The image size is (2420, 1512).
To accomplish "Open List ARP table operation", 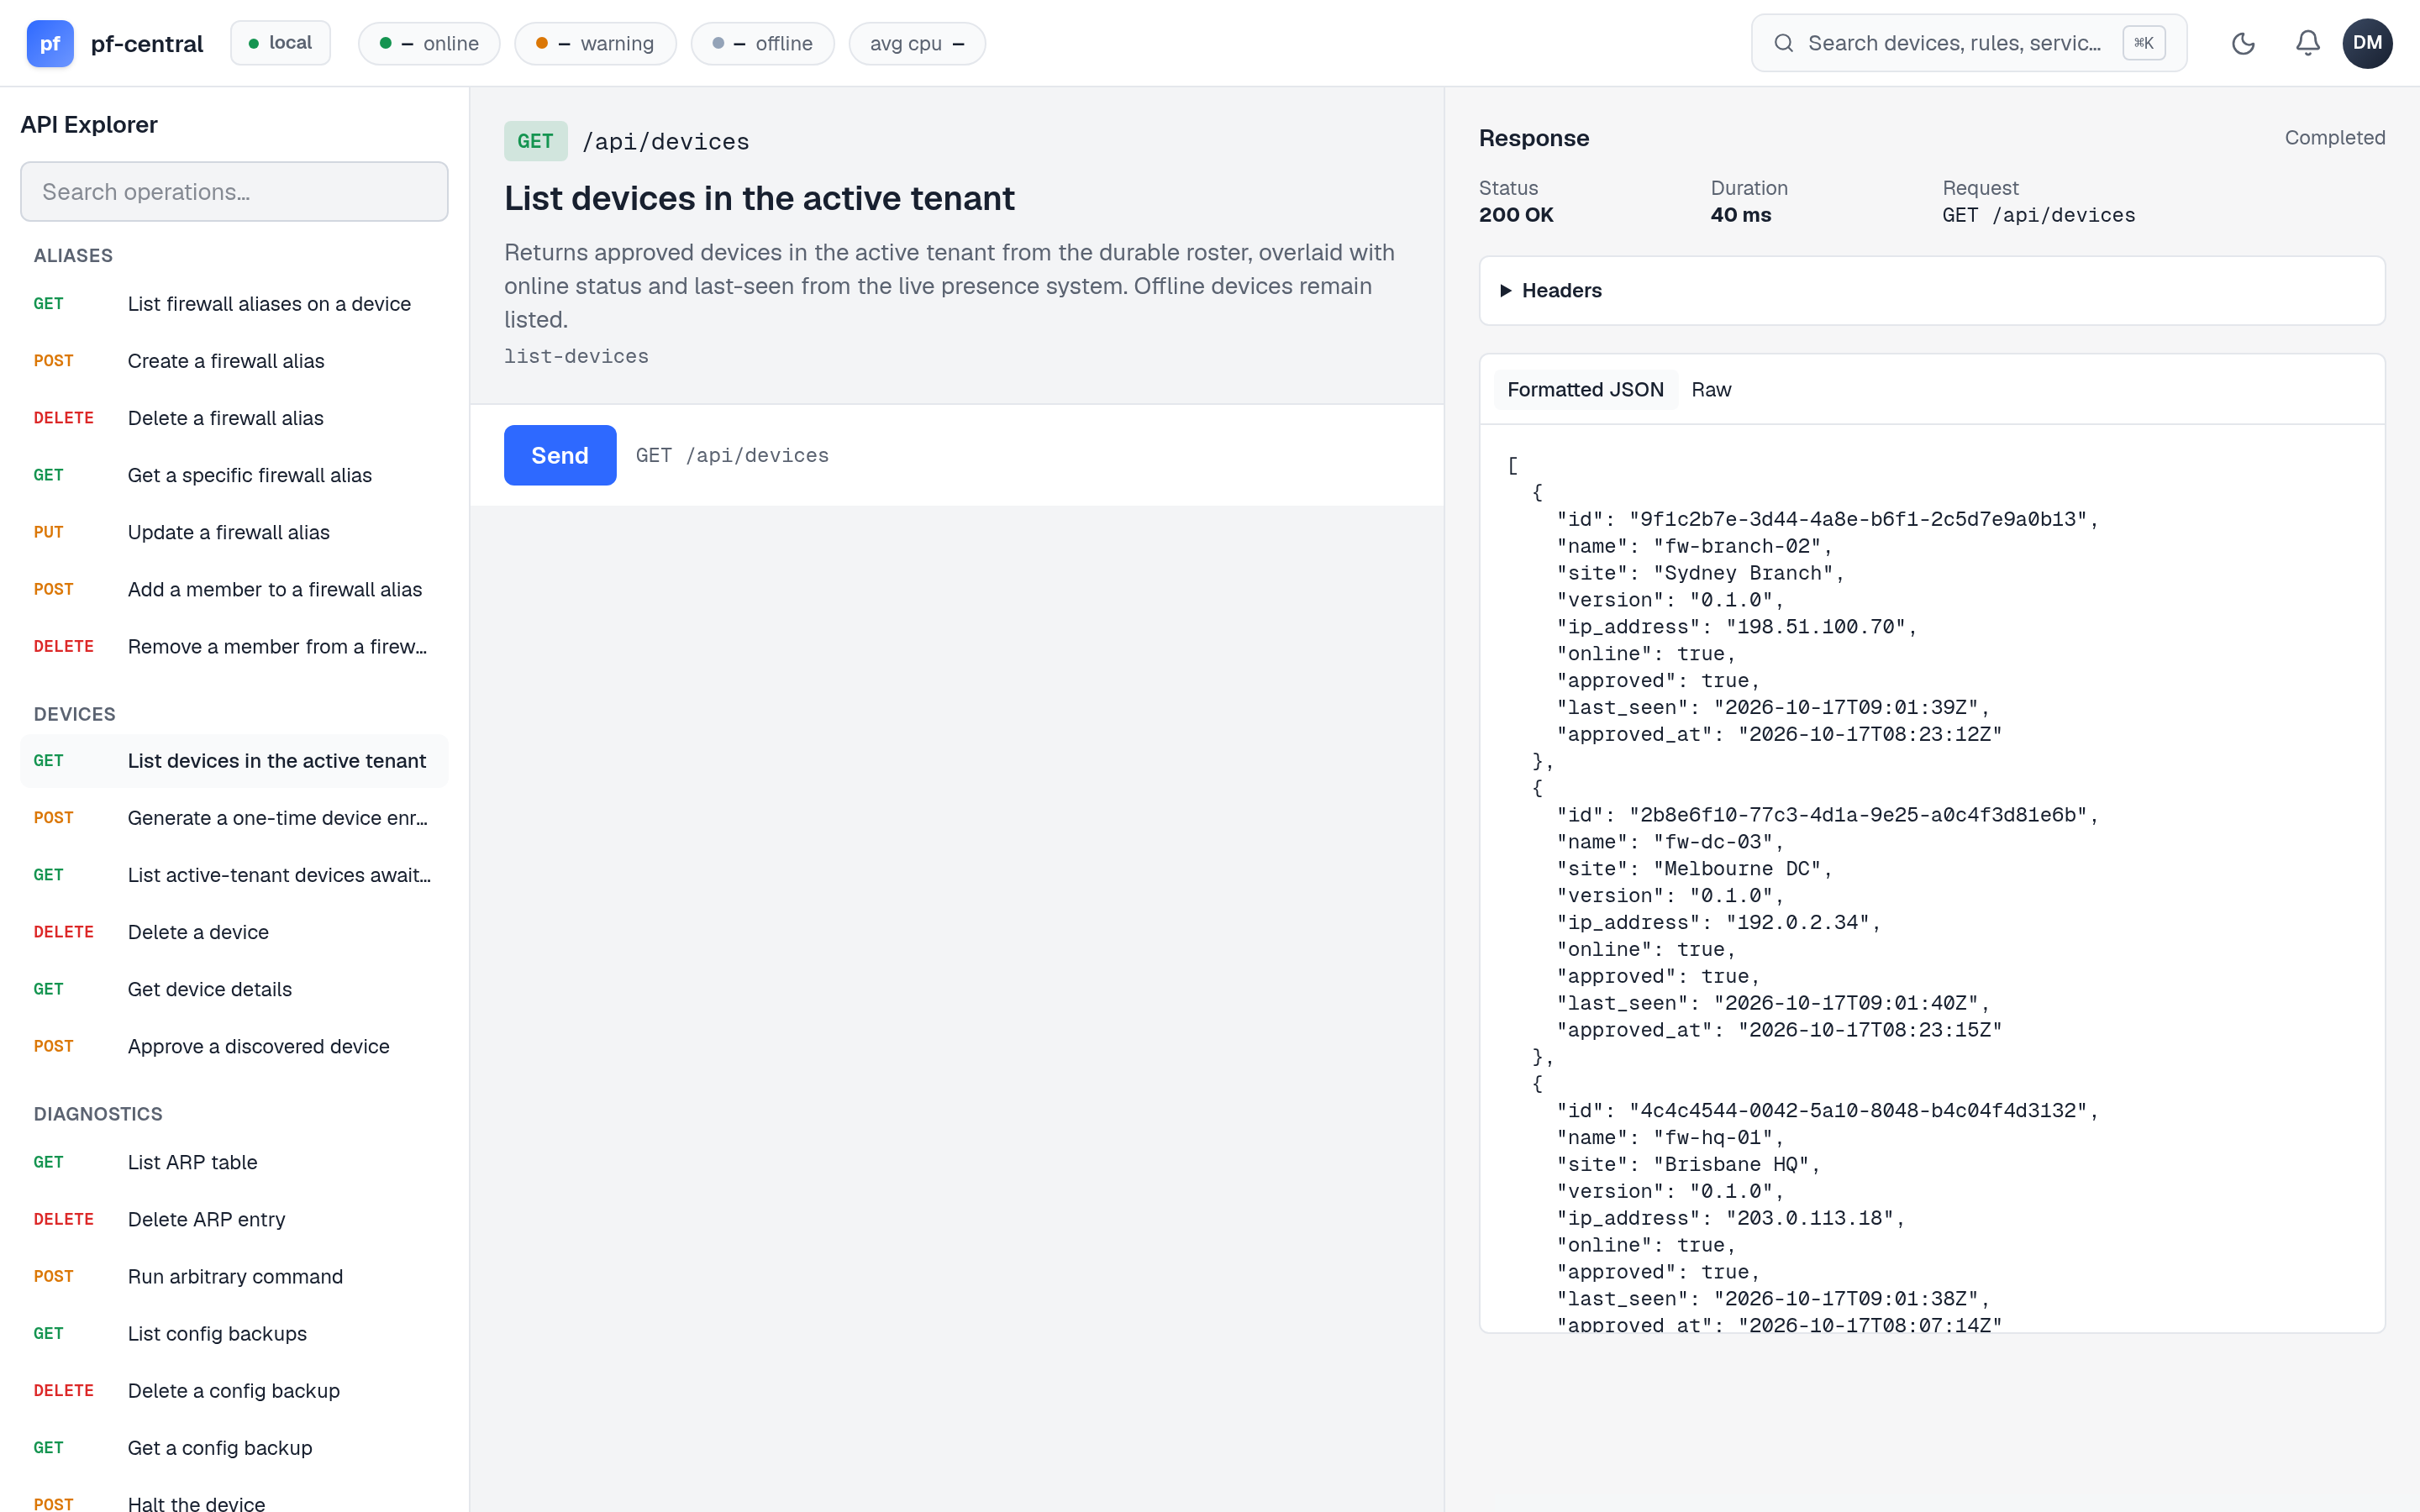I will coord(234,1162).
